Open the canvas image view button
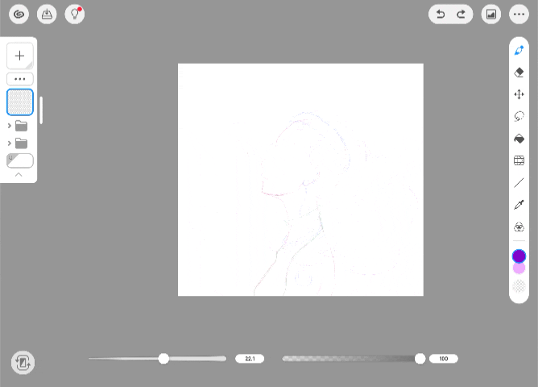This screenshot has width=538, height=387. (491, 15)
